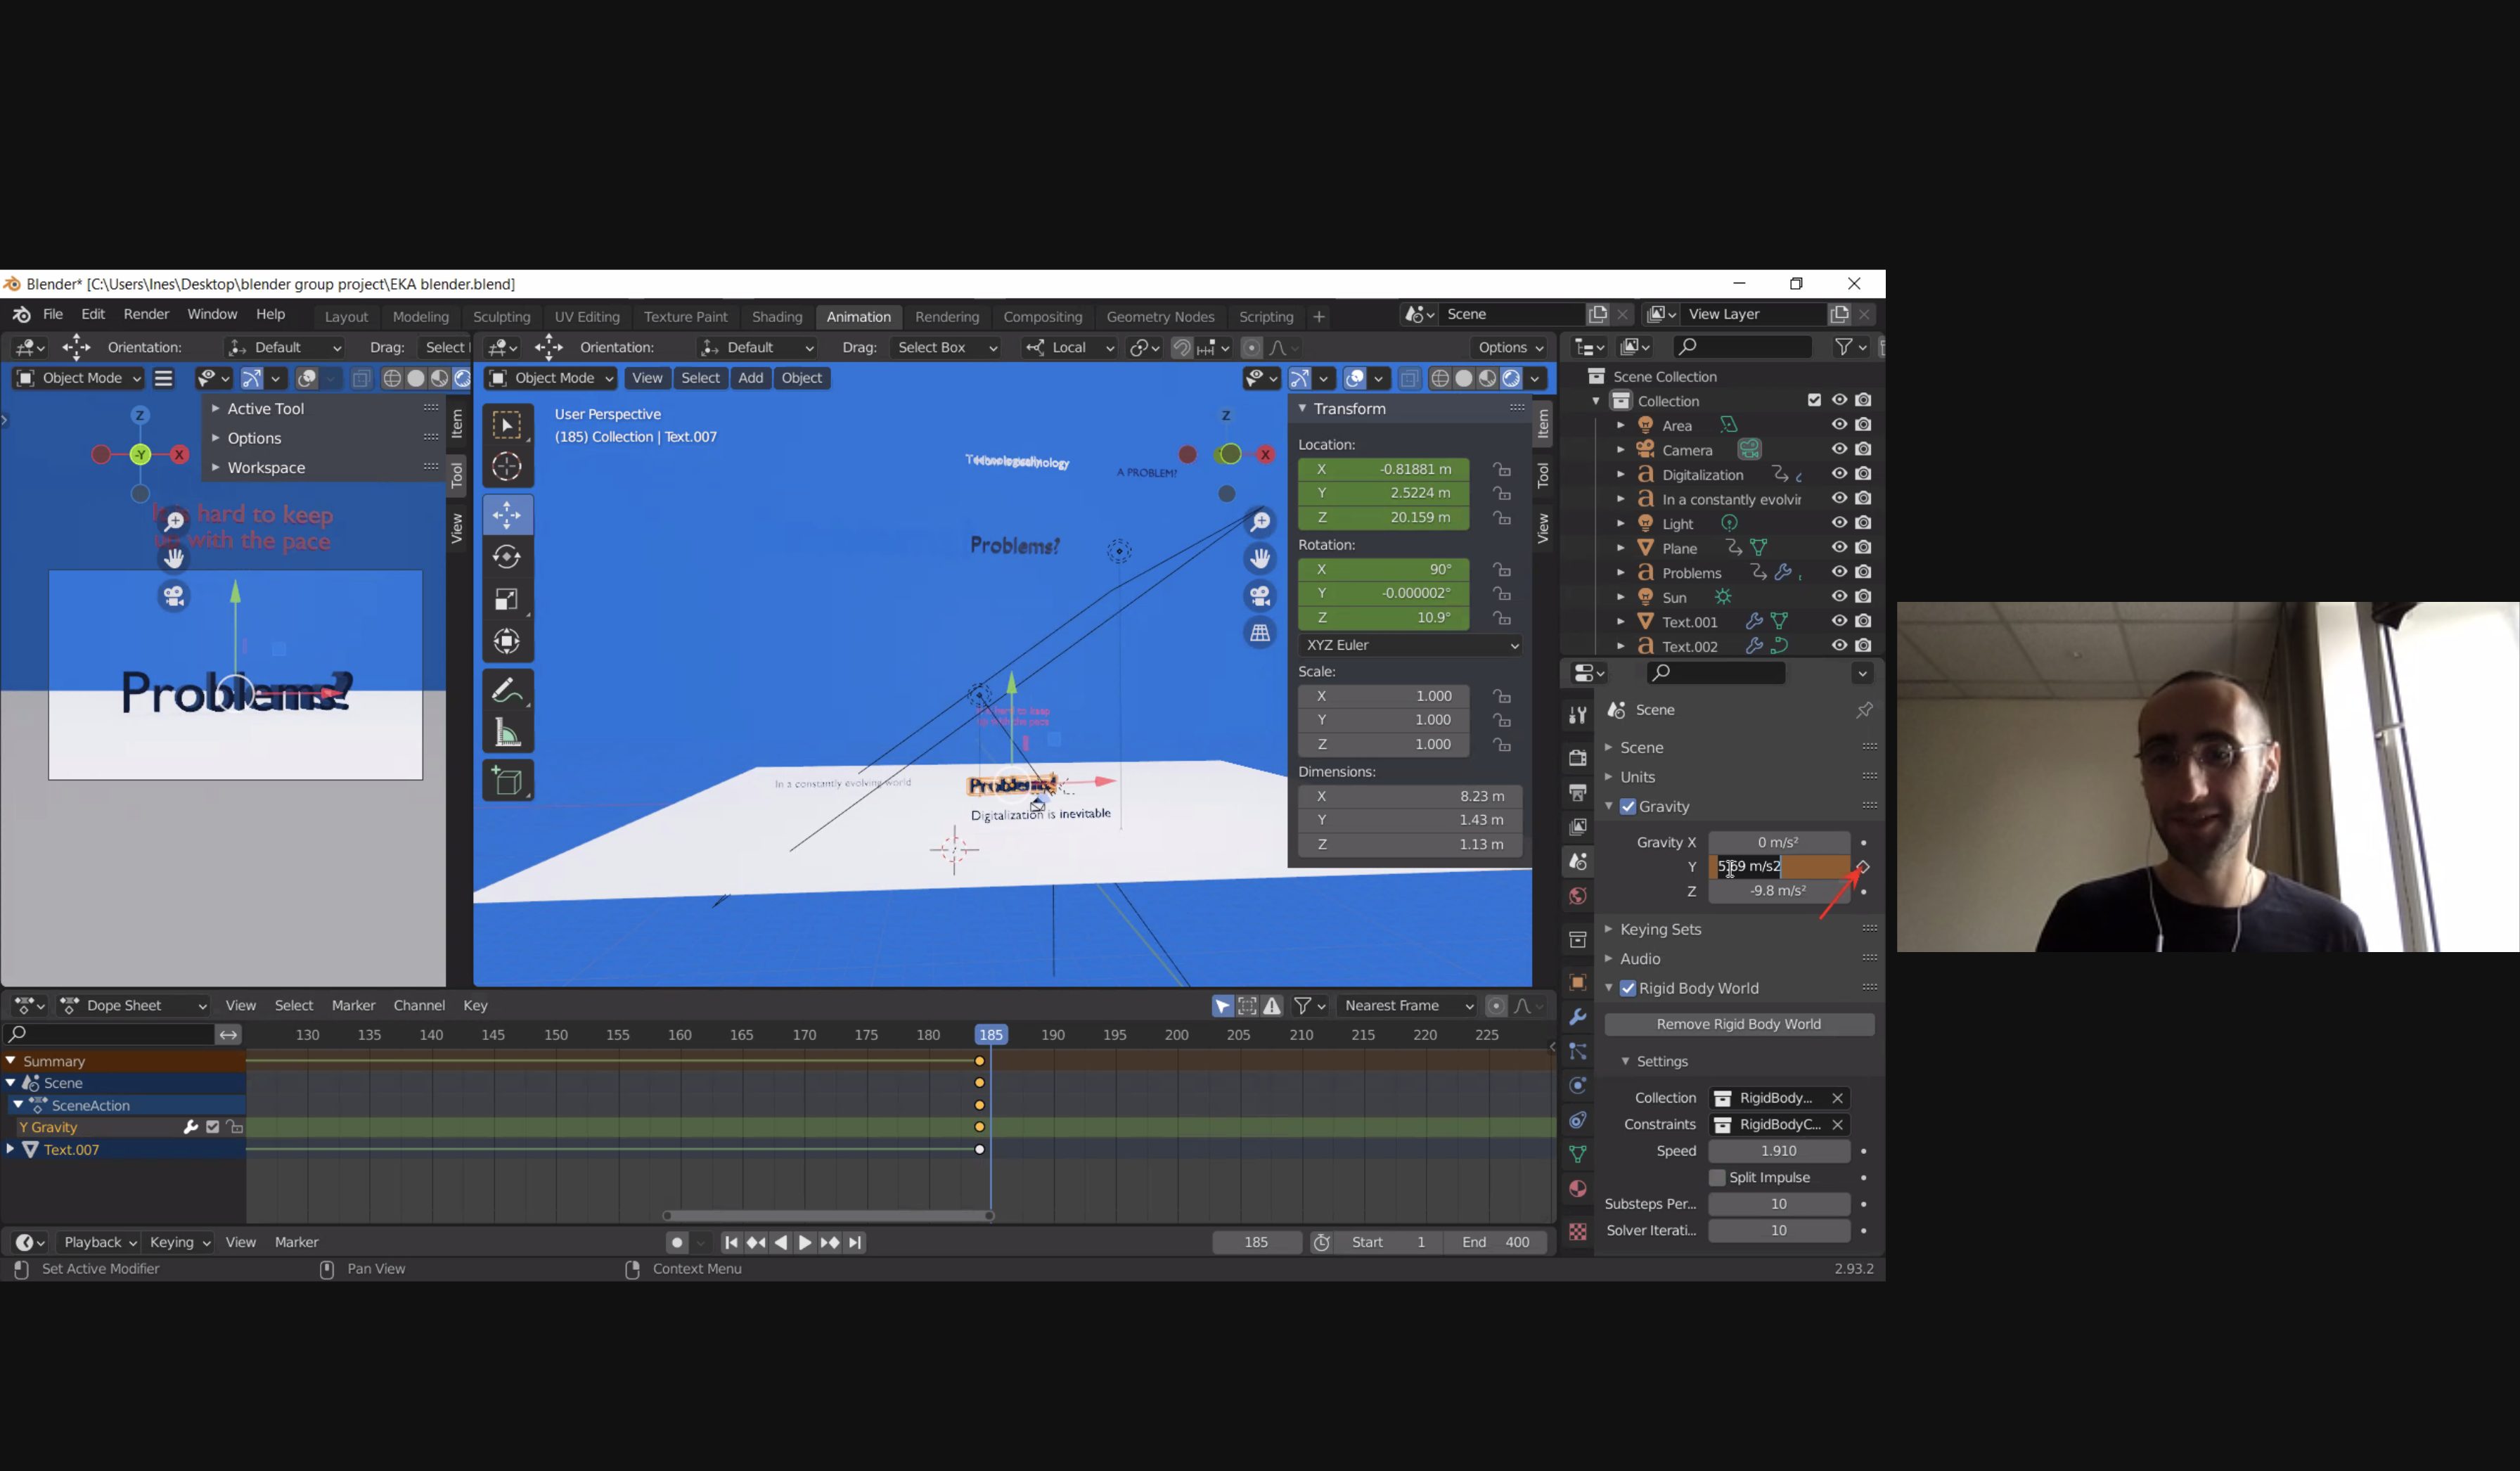Screen dimensions: 2520x1471
Task: Click the Object menu button in viewport
Action: 801,378
